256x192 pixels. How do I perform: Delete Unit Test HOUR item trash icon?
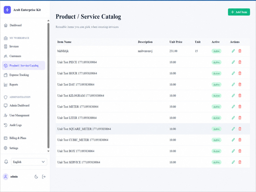240,73
